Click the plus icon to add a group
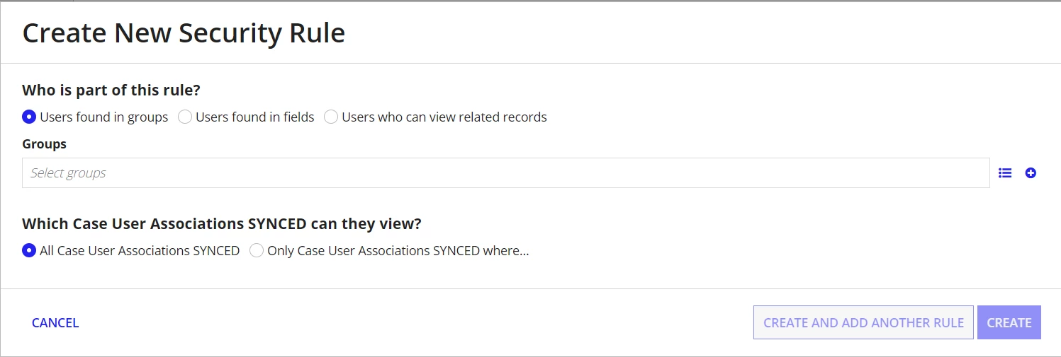Screen dimensions: 1061x357 pyautogui.click(x=1031, y=172)
